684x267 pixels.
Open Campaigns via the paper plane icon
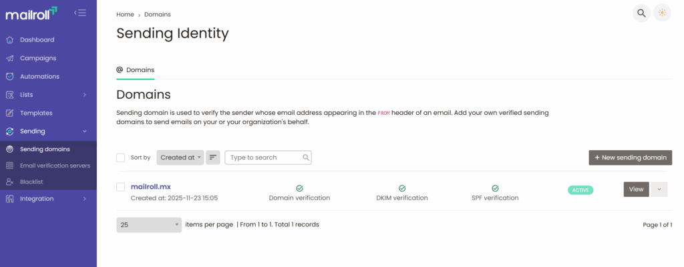click(9, 58)
